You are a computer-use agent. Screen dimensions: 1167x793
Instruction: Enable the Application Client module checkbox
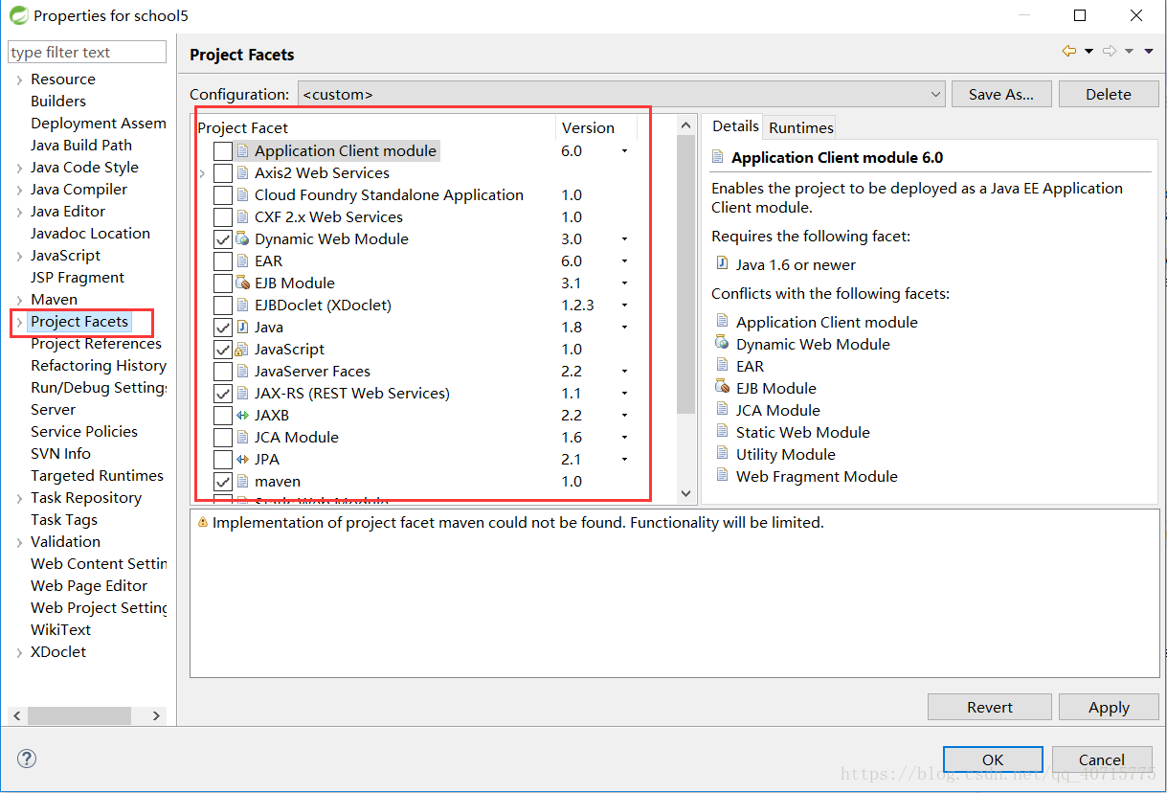(222, 150)
